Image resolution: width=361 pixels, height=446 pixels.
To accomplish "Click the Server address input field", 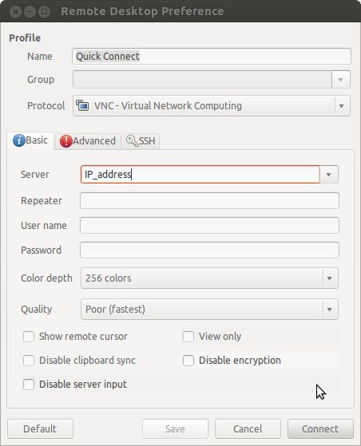I will [x=200, y=175].
